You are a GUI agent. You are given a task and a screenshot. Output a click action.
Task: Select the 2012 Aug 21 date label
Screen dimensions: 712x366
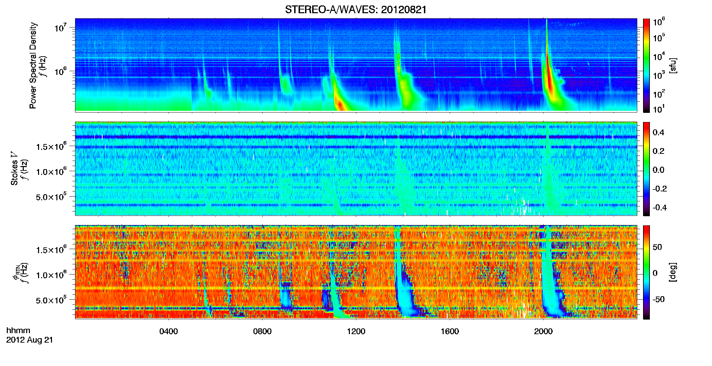coord(30,340)
